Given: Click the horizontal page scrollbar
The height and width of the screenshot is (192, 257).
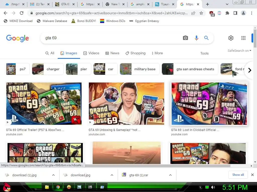Looking at the screenshot, I should (158, 166).
